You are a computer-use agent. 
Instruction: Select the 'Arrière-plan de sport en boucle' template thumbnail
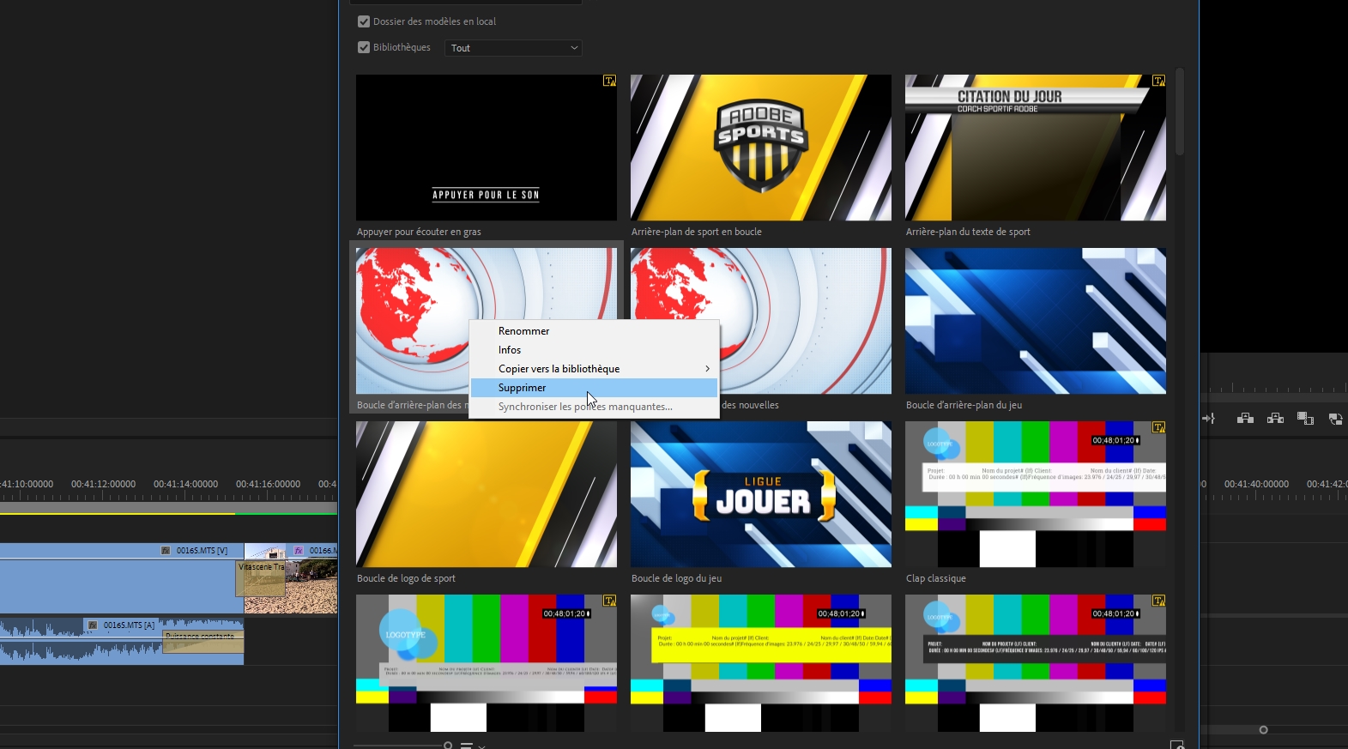tap(761, 148)
